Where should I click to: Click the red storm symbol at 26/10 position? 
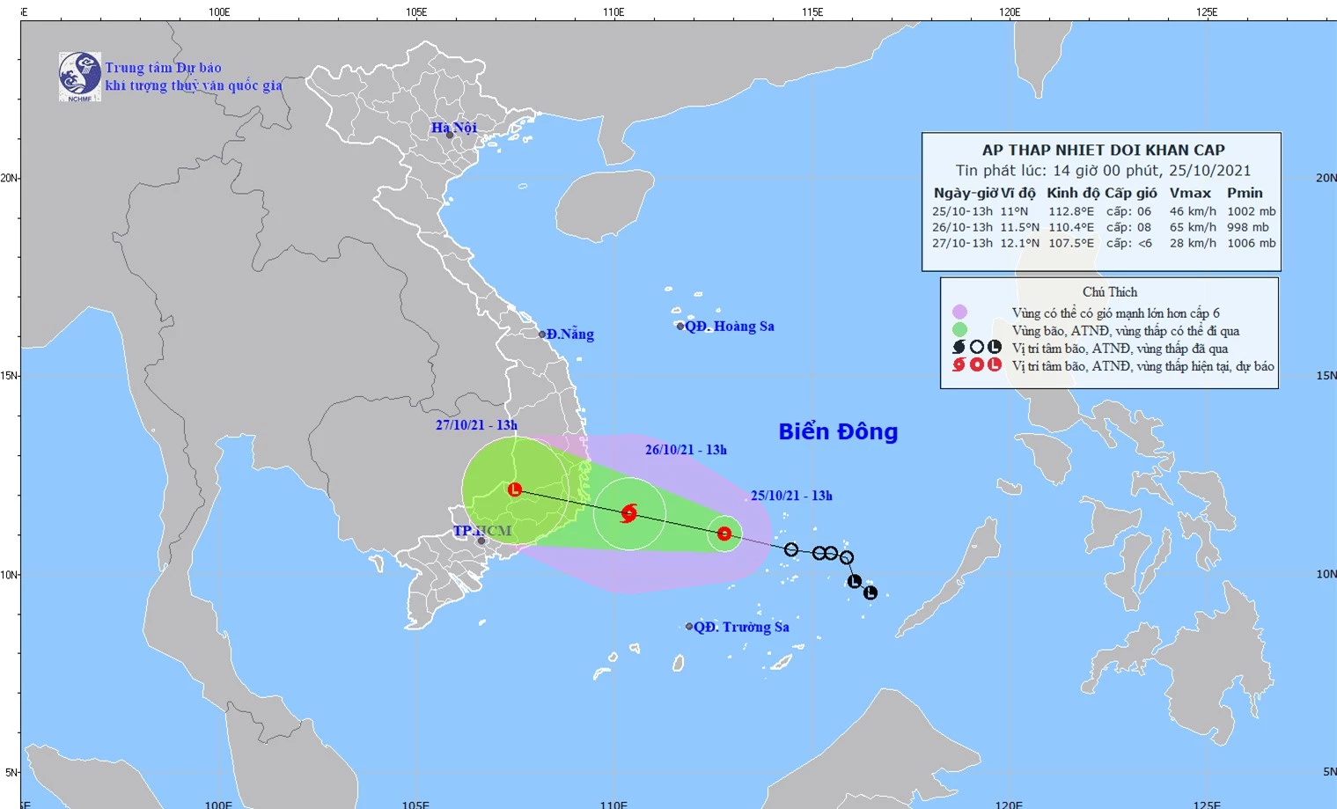click(628, 513)
